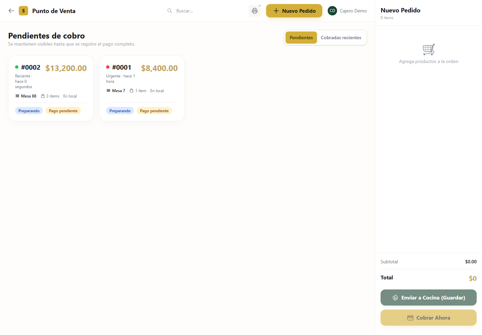
Task: Click the Nuevo Pedido button
Action: pos(294,11)
